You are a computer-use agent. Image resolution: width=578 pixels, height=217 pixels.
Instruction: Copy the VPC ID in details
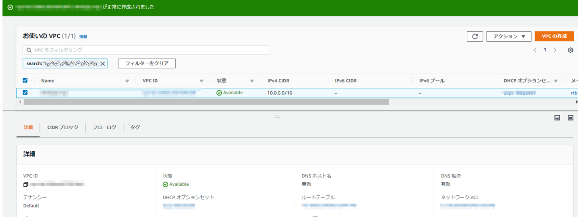(26, 184)
